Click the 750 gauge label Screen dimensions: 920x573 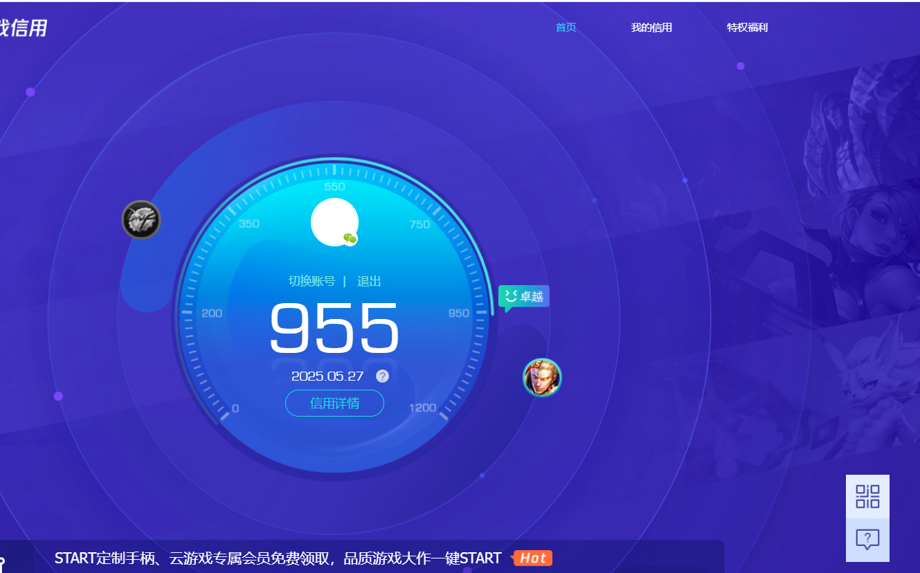pyautogui.click(x=420, y=224)
